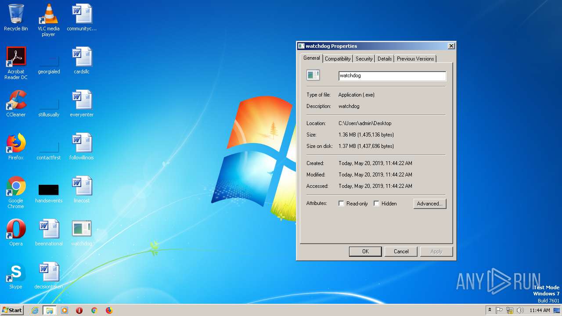Switch to the Security tab
Viewport: 562px width, 316px height.
(364, 59)
